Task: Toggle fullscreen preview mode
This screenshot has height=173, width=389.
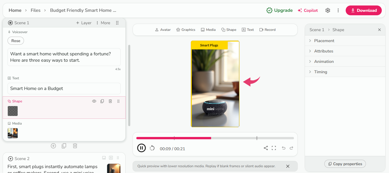Action: coord(274,148)
